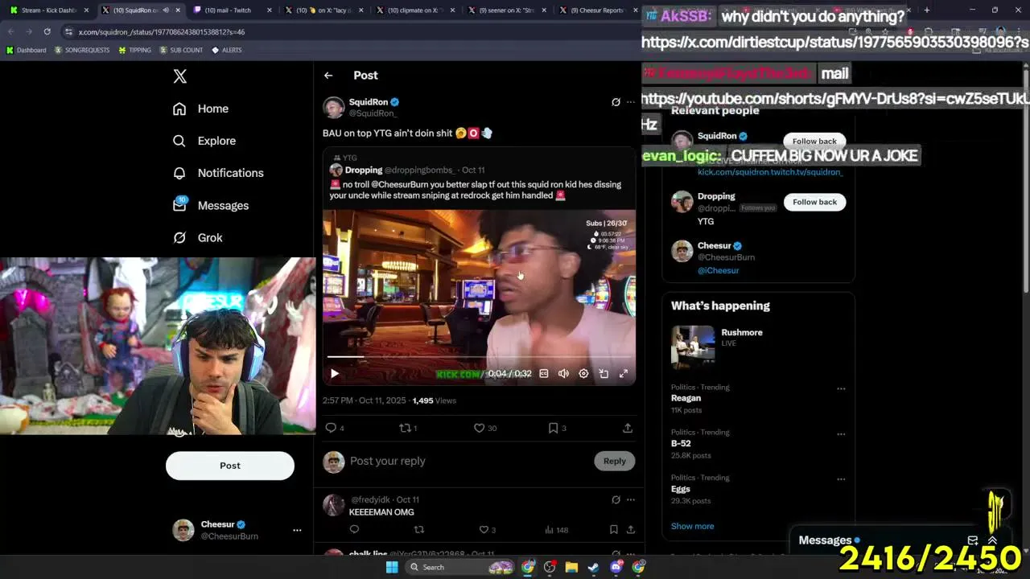Open the Rushmore live thumbnail
This screenshot has width=1030, height=579.
(x=693, y=347)
